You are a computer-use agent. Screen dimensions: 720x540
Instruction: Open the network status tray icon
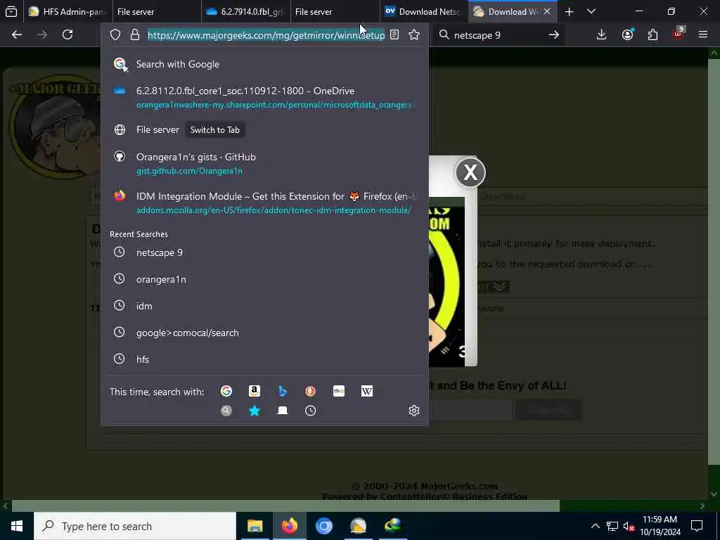tap(612, 526)
